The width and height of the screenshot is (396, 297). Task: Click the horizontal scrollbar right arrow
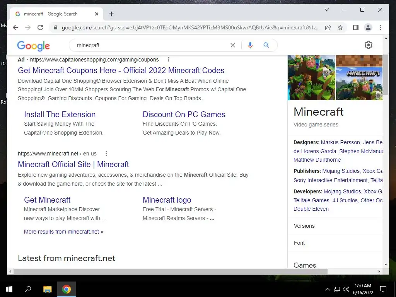[x=379, y=271]
